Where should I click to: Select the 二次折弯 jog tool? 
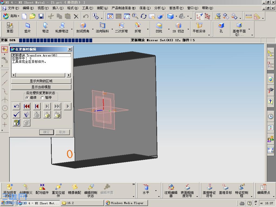coord(122,28)
